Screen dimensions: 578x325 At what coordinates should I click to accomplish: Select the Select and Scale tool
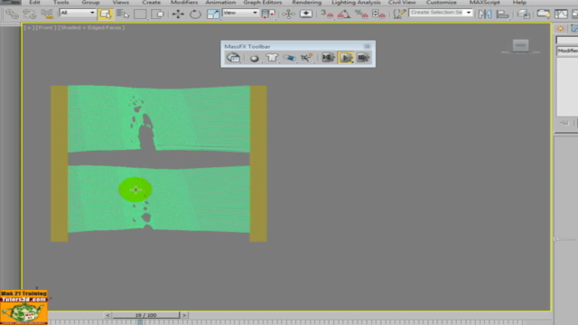pos(213,14)
